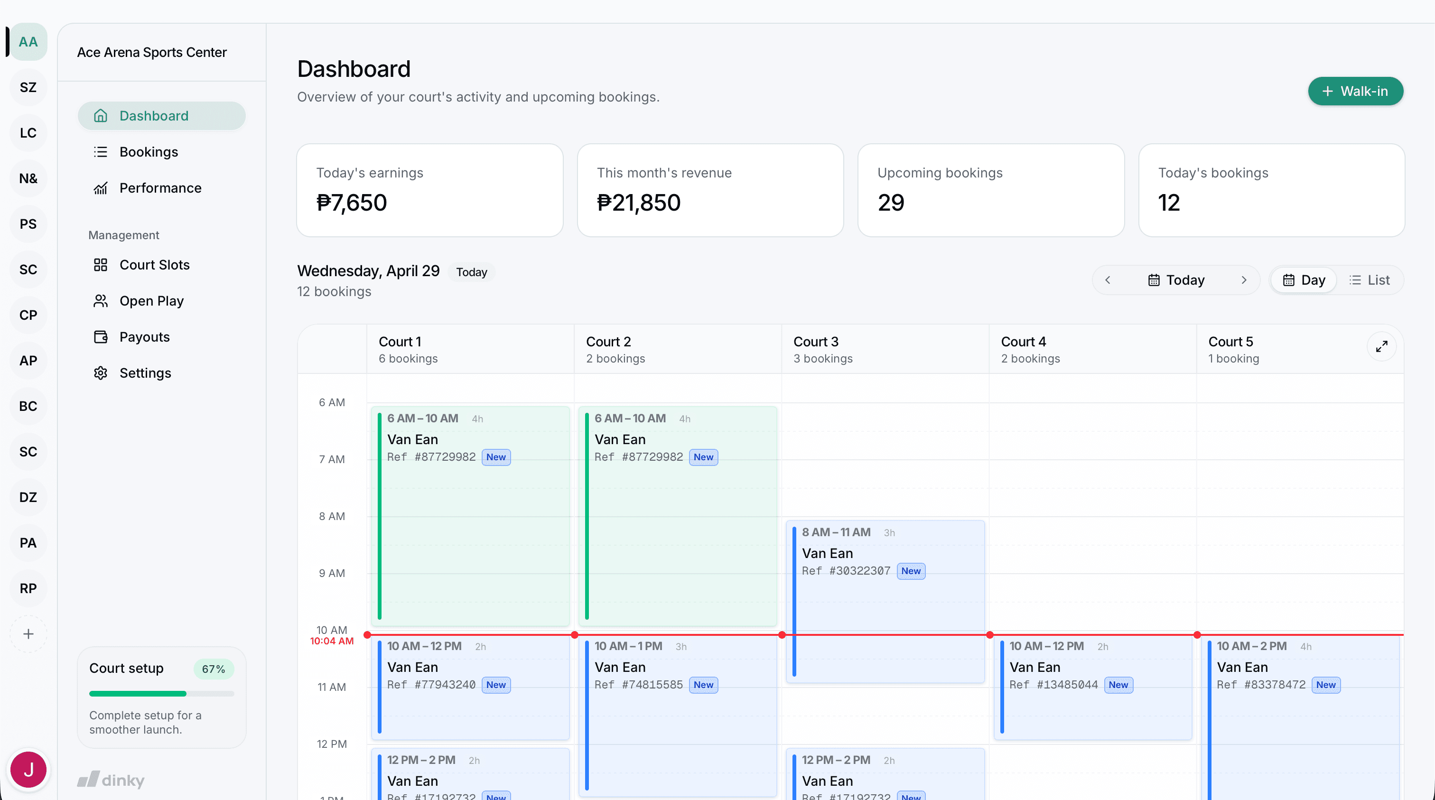Open Court 4 10 AM–12 PM booking

tap(1092, 687)
